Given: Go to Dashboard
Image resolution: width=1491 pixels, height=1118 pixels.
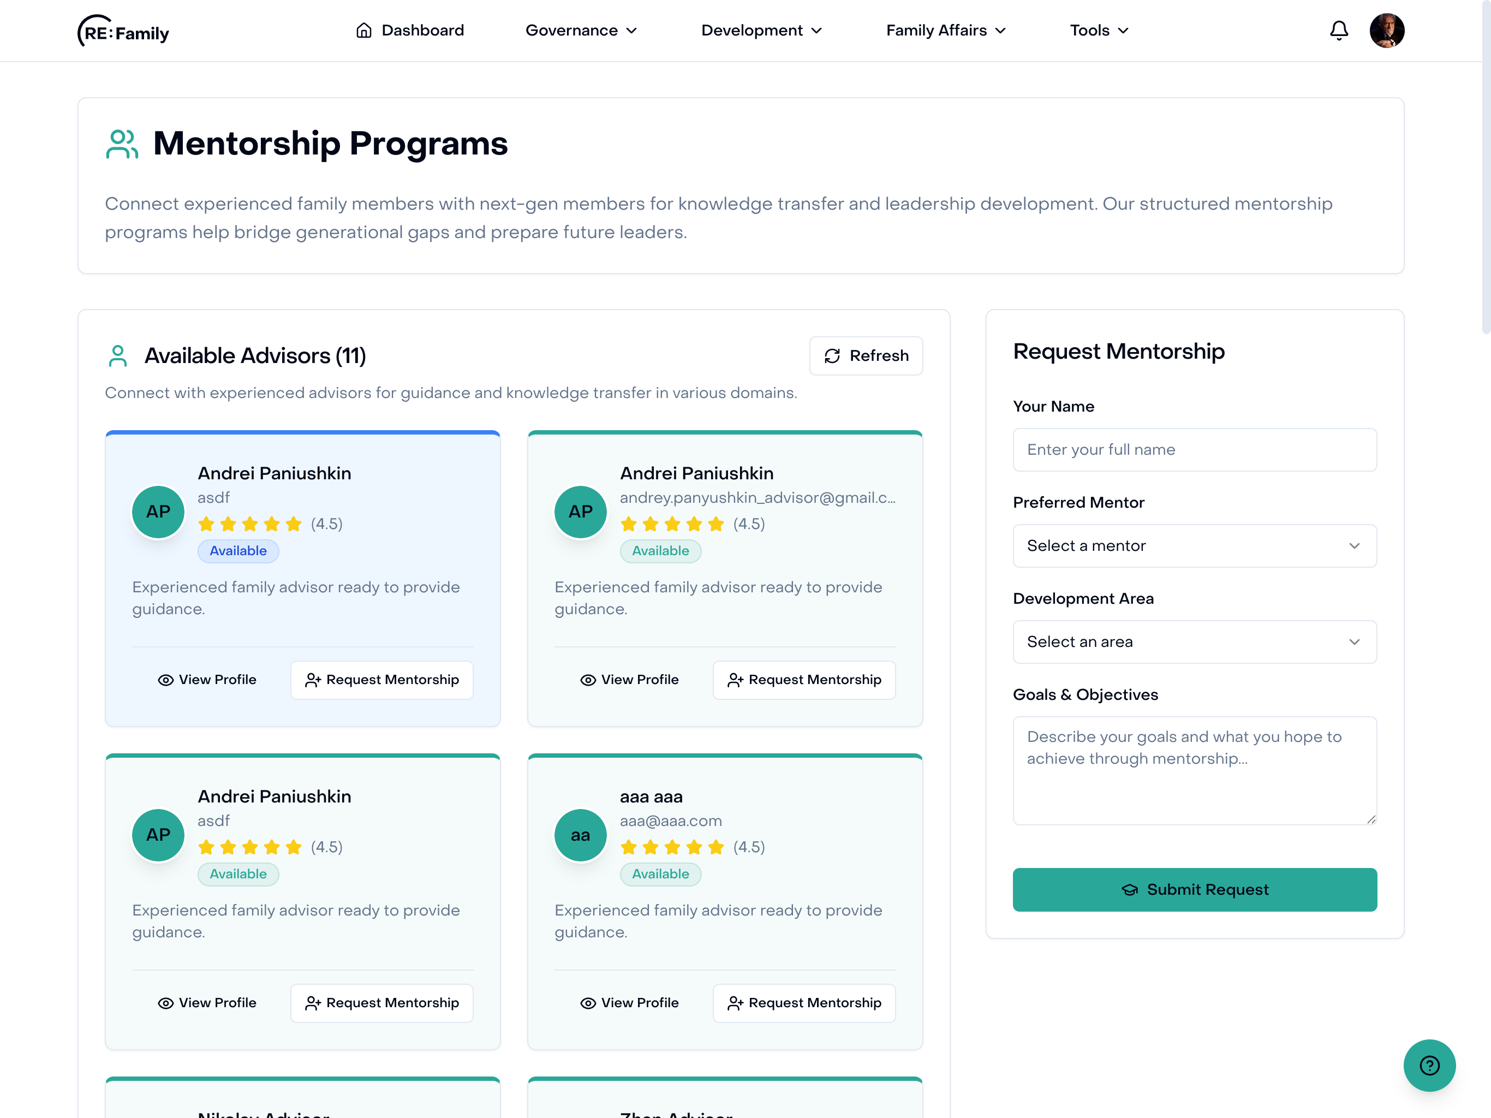Looking at the screenshot, I should click(410, 31).
